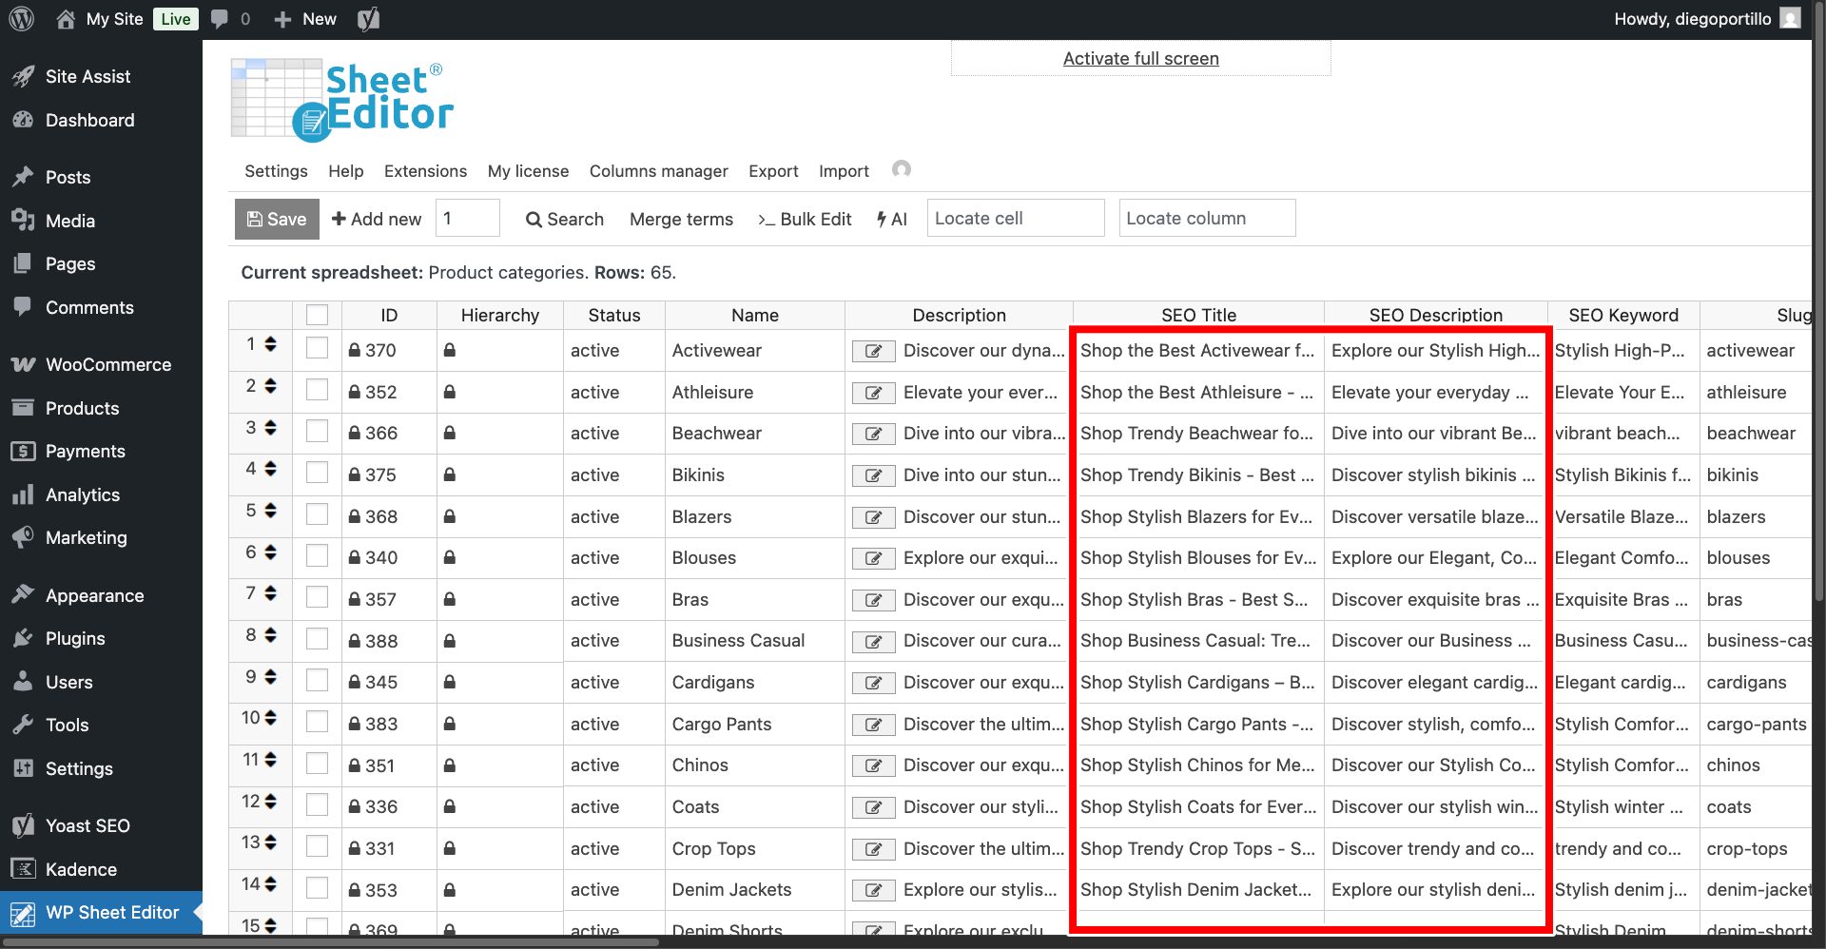
Task: Open the Columns manager menu item
Action: [658, 171]
